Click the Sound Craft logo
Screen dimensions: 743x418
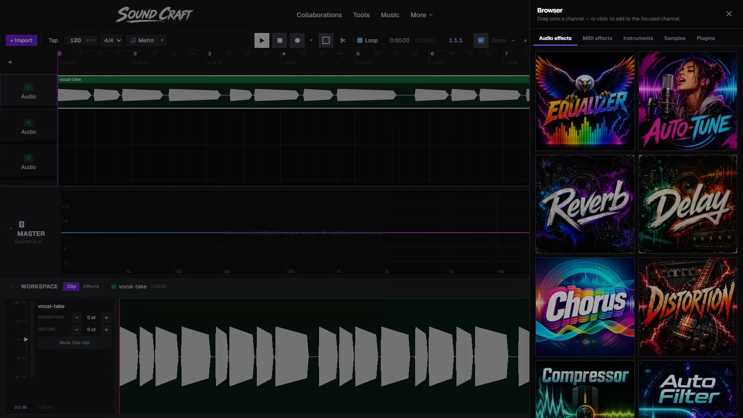[155, 15]
